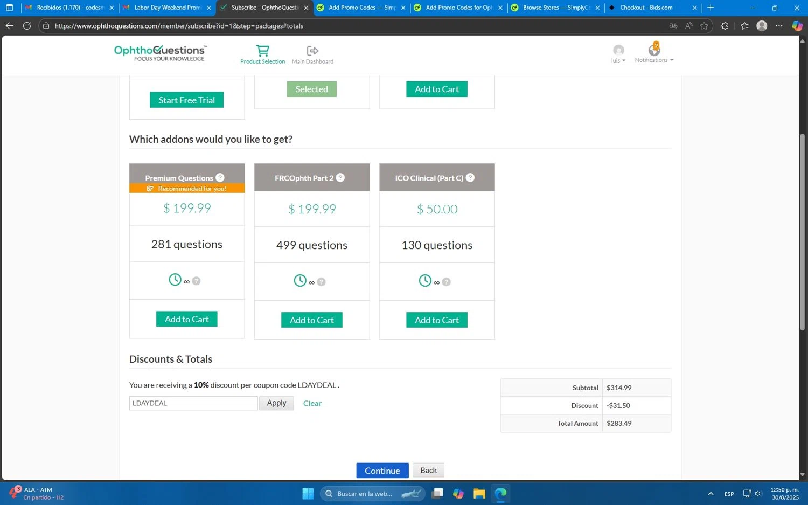Click the OphthoQuestions logo
This screenshot has width=808, height=505.
[161, 53]
